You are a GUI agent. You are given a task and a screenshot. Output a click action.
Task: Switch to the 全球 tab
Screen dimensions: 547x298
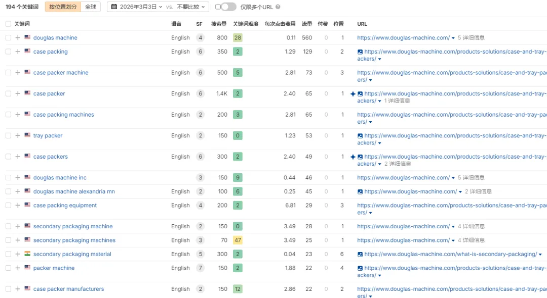click(x=91, y=7)
